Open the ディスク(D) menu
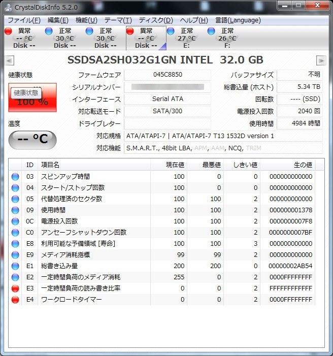333x356 pixels. click(x=156, y=20)
